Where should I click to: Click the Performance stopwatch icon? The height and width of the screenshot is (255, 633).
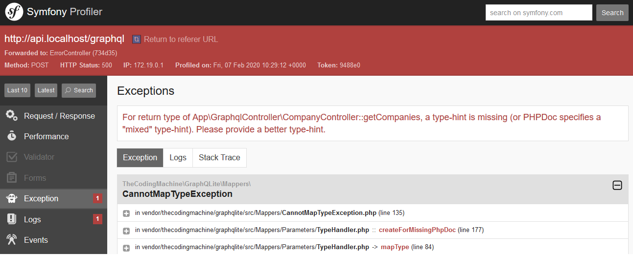(x=12, y=136)
